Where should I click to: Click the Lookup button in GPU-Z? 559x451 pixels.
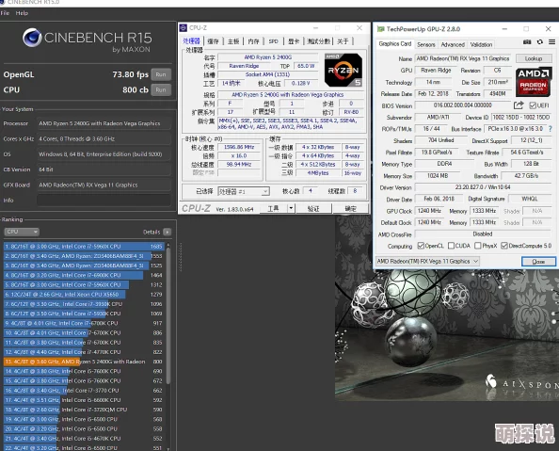point(534,58)
